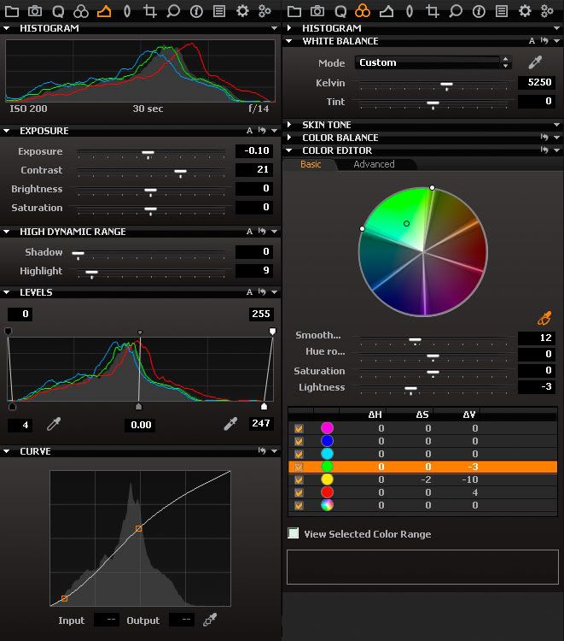Auto adjust White Balance with A button
This screenshot has width=564, height=641.
pyautogui.click(x=532, y=40)
